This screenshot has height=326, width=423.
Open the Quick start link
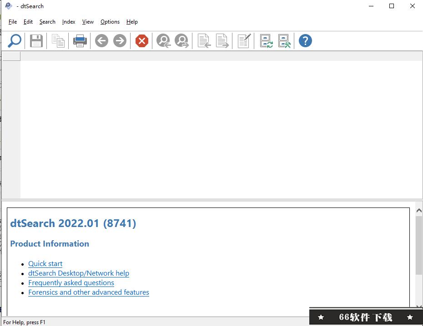45,264
